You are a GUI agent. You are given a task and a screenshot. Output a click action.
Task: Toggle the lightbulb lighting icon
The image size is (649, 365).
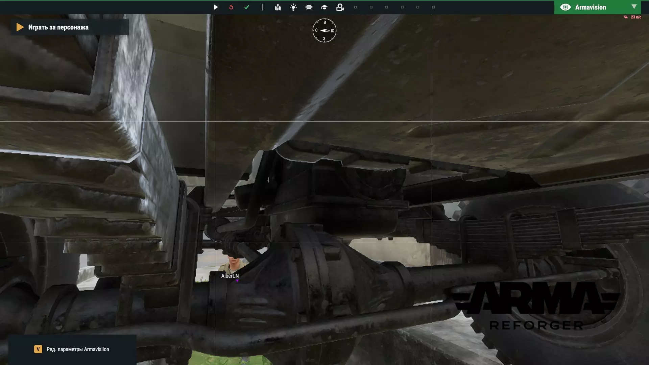pos(293,7)
